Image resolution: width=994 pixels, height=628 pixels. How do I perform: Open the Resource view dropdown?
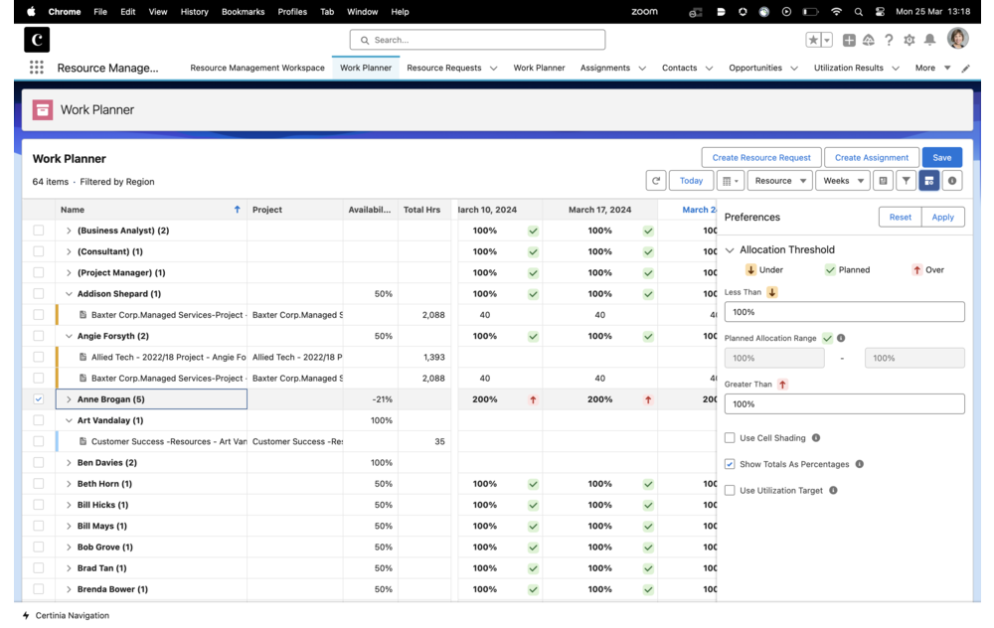pyautogui.click(x=780, y=180)
